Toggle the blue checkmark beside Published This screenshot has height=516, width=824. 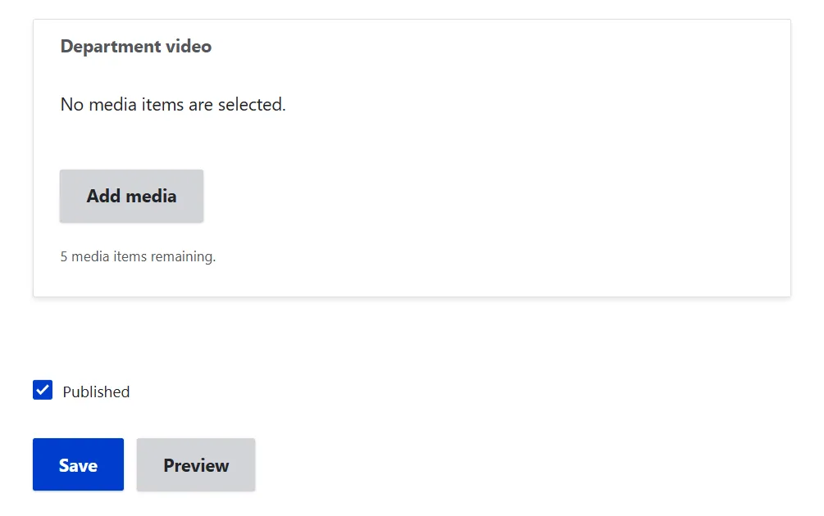[43, 390]
